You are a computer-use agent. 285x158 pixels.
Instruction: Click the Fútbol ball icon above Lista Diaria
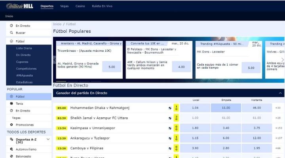point(11,41)
